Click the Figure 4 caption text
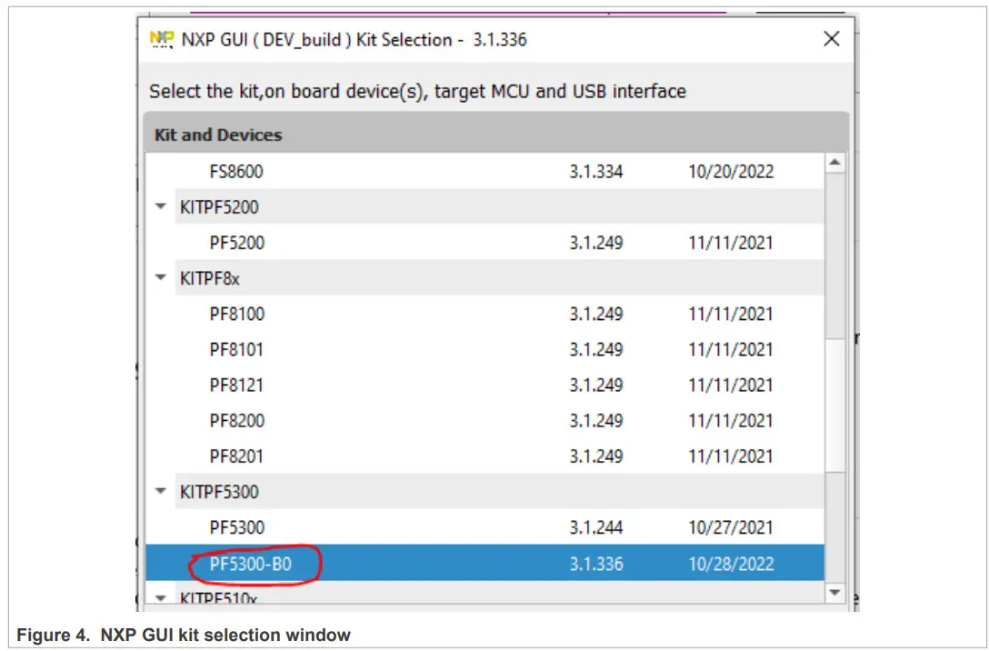The width and height of the screenshot is (989, 651). click(x=182, y=635)
